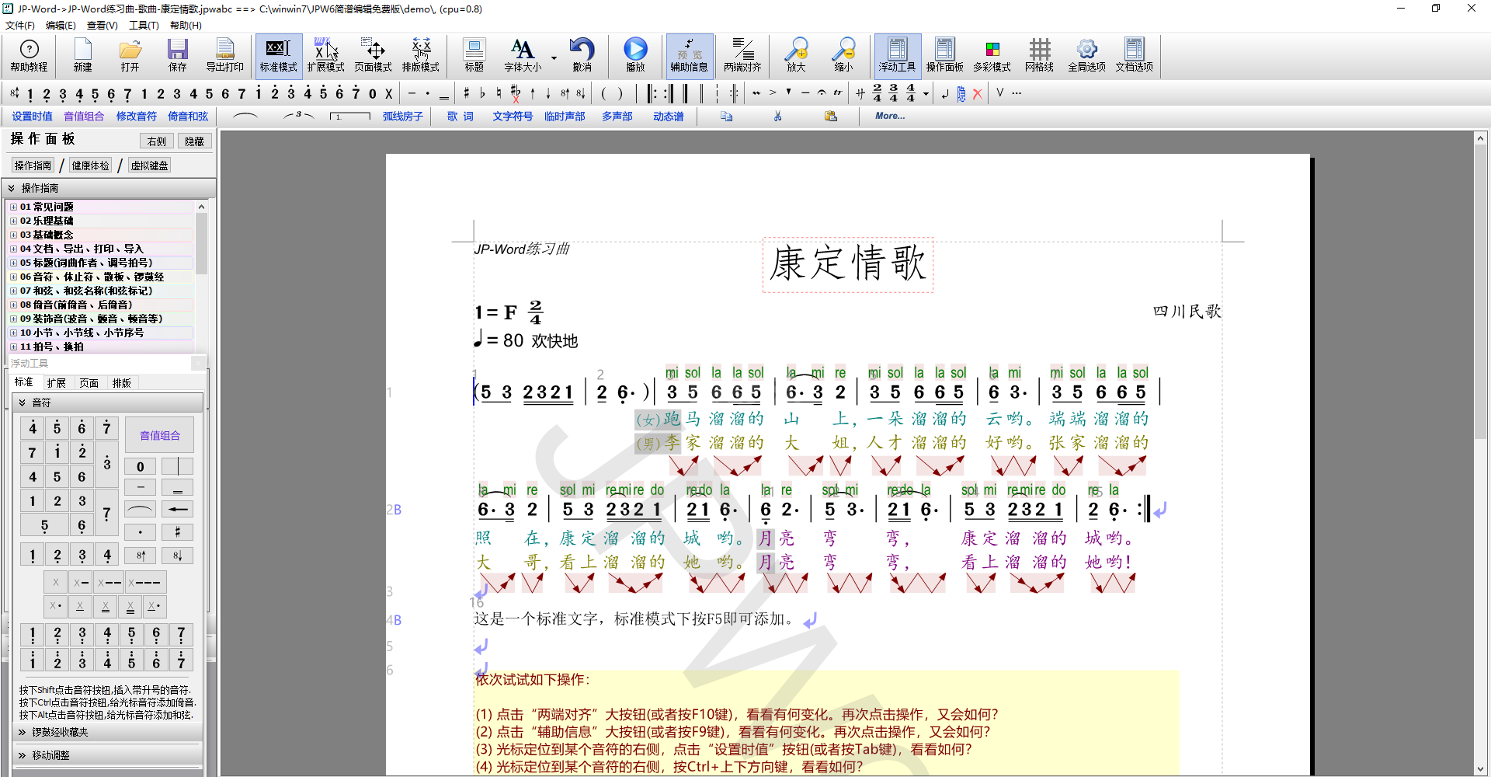Click the 字体大小 font size icon
Image resolution: width=1491 pixels, height=777 pixels.
coord(523,56)
